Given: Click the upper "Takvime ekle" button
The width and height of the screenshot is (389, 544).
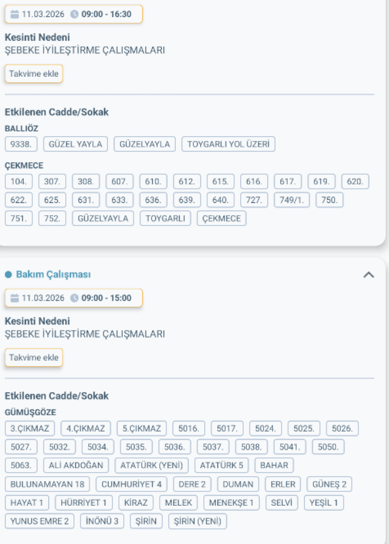Looking at the screenshot, I should point(33,74).
